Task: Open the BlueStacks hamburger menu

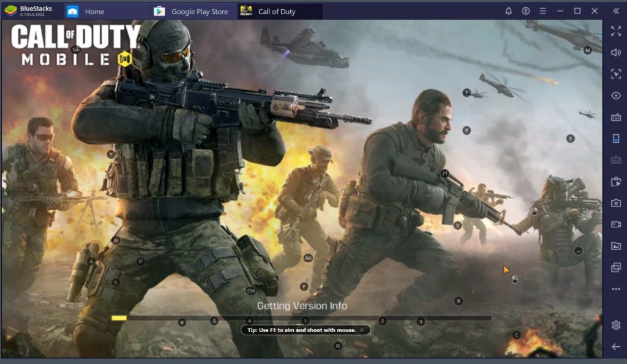Action: (x=543, y=11)
